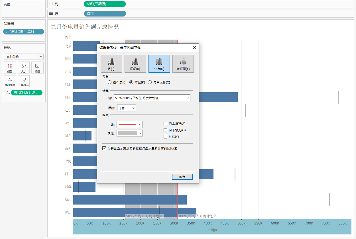Image resolution: width=356 pixels, height=239 pixels.
Task: Open the 值 computation dropdown
Action: tap(152, 98)
